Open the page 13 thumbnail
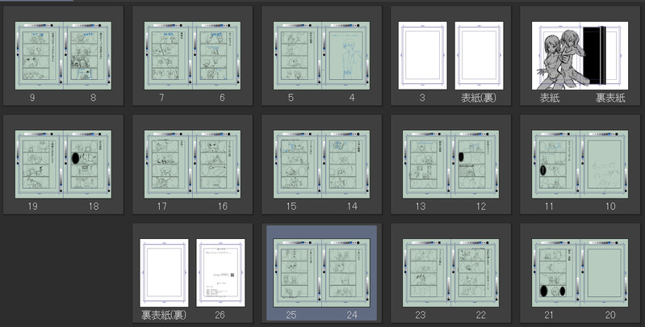 point(426,164)
